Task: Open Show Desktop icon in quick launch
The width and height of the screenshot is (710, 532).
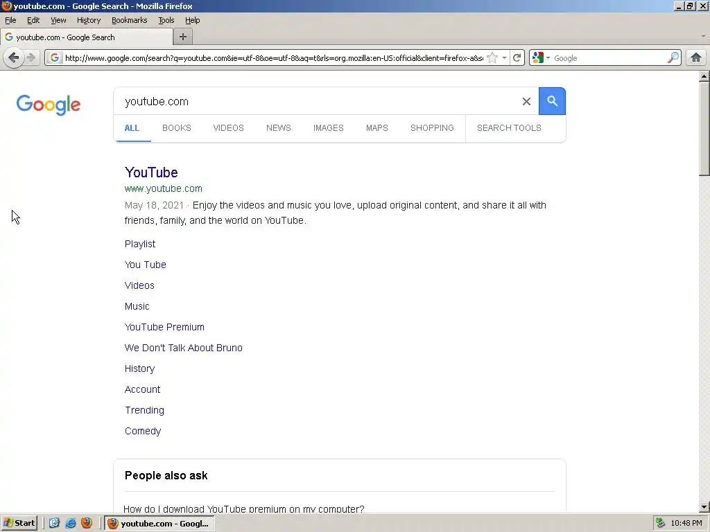Action: pos(54,523)
